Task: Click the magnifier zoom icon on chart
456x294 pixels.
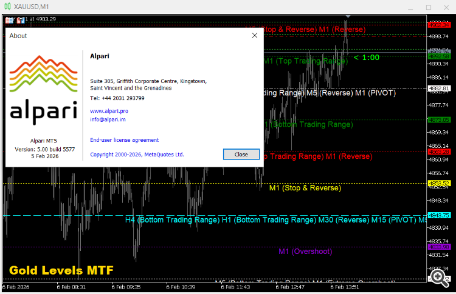Action: [440, 278]
